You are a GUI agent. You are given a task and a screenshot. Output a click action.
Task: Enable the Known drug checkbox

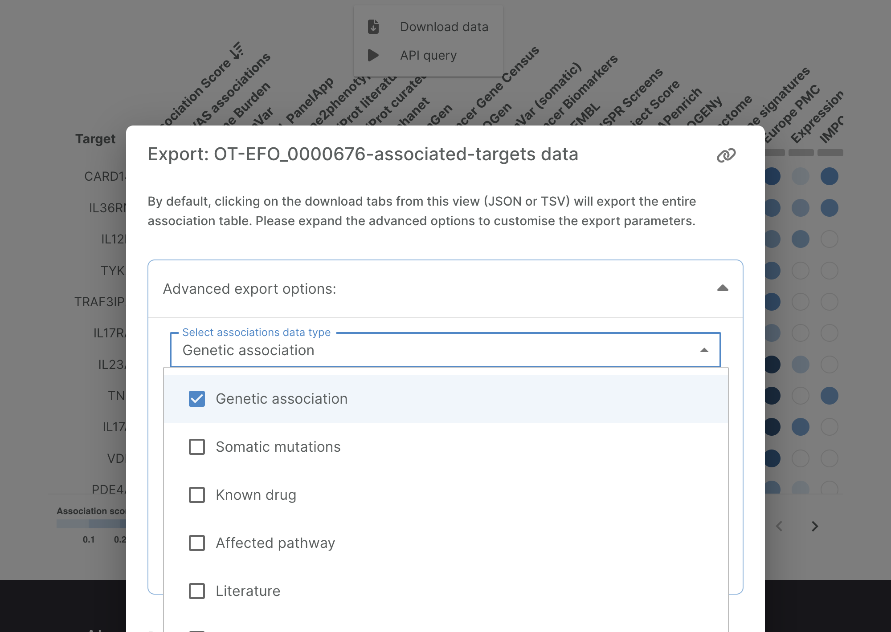(197, 495)
